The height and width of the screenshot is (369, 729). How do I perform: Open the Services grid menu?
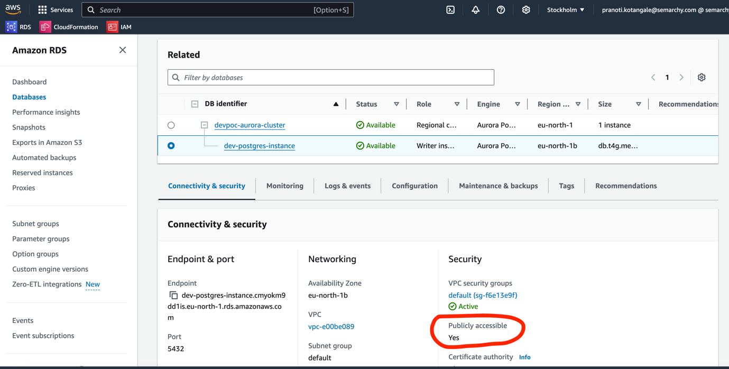[x=56, y=10]
